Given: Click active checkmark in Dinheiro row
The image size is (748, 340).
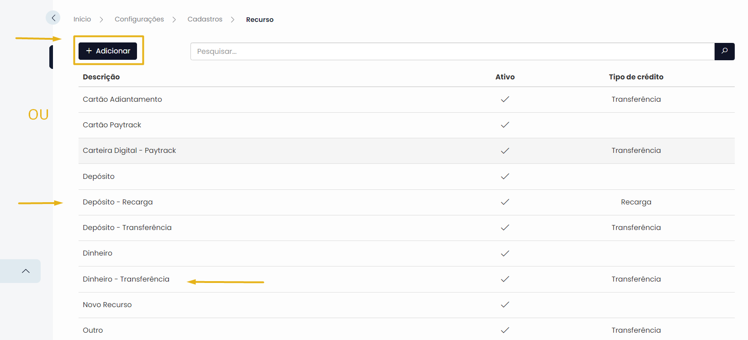Looking at the screenshot, I should coord(505,253).
